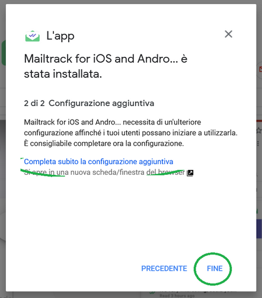Image resolution: width=262 pixels, height=298 pixels.
Task: Click the green double-check icon at bottom
Action: (152, 293)
